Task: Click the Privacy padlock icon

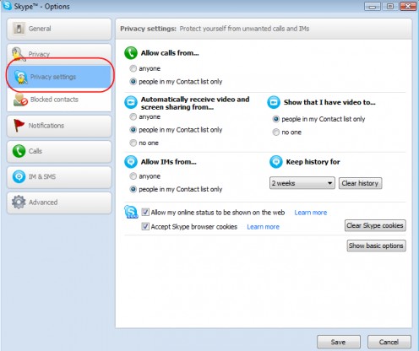Action: 19,54
